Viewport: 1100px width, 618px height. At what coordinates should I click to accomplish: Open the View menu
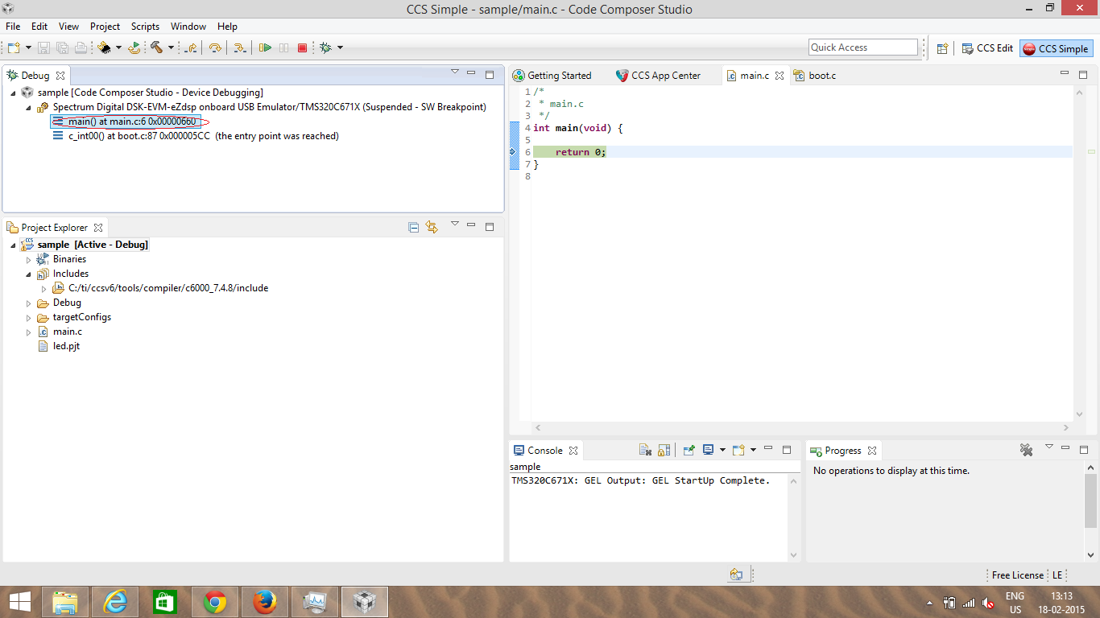(x=69, y=27)
